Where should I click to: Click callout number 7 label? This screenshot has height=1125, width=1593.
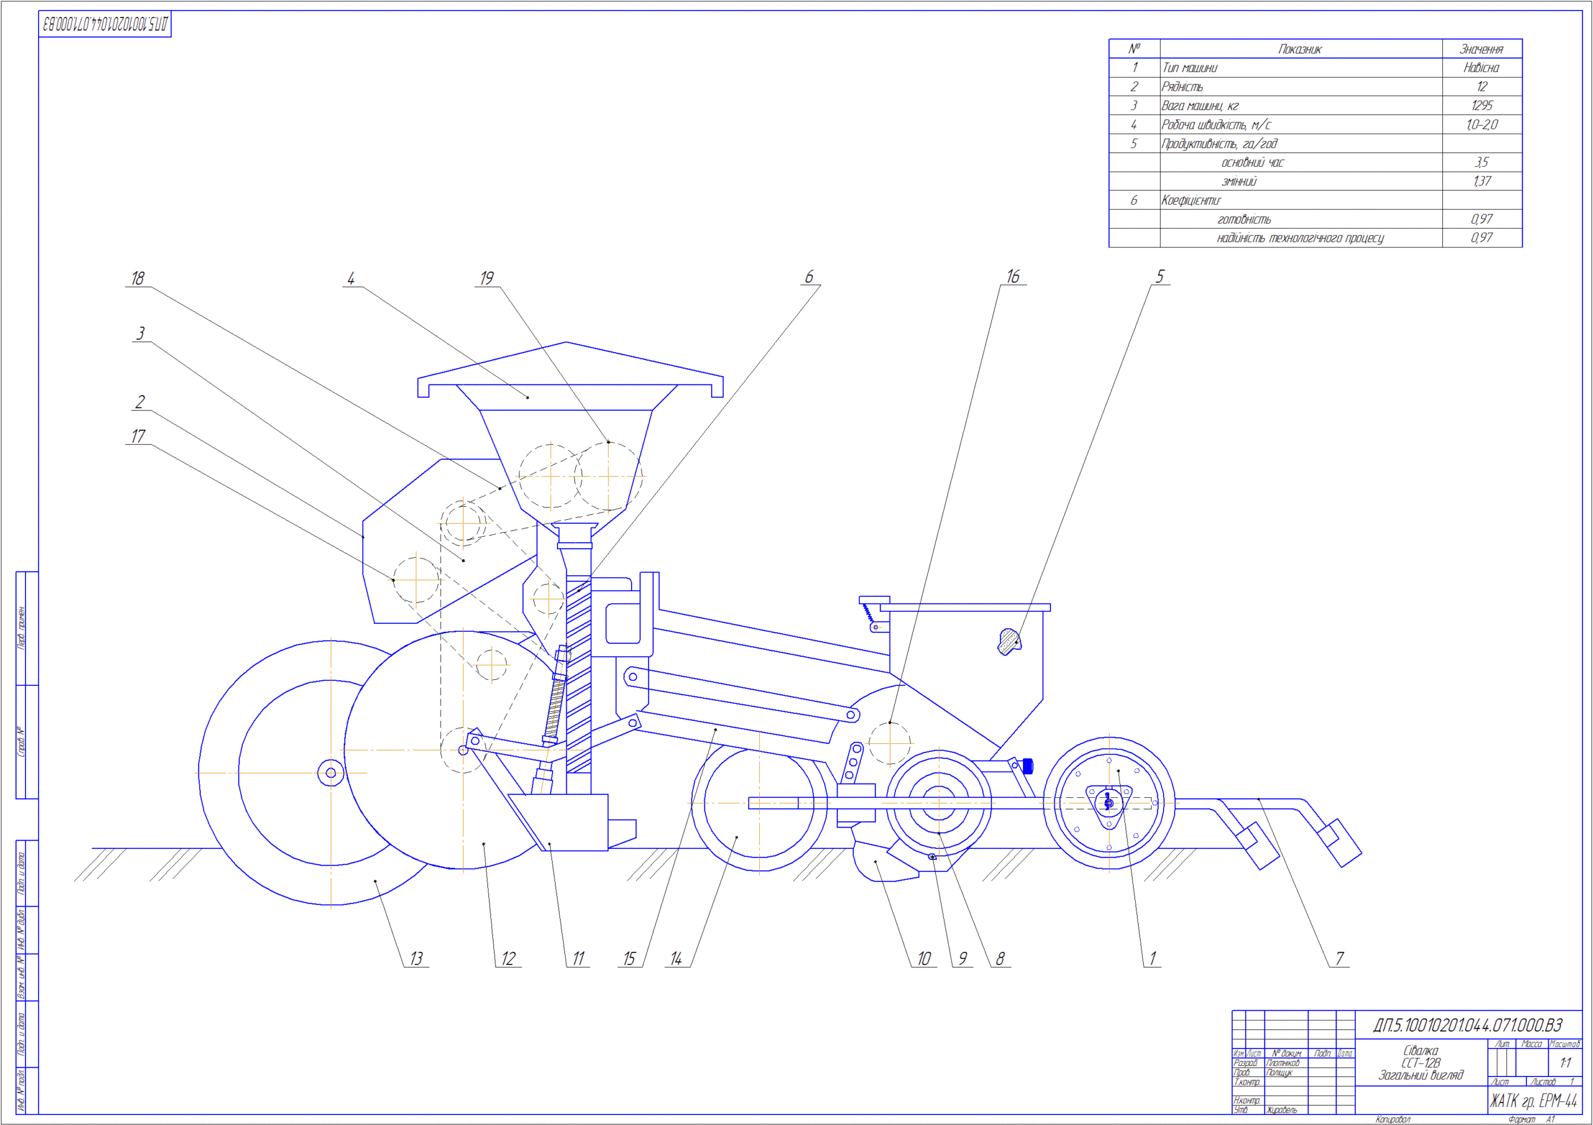click(x=1340, y=958)
